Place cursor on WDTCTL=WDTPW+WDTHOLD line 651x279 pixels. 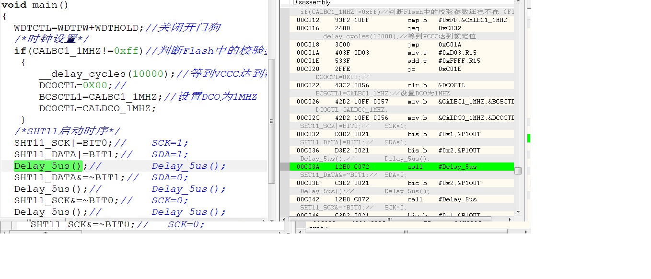pyautogui.click(x=117, y=28)
